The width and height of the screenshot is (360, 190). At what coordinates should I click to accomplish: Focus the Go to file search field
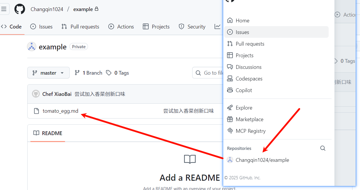point(208,73)
